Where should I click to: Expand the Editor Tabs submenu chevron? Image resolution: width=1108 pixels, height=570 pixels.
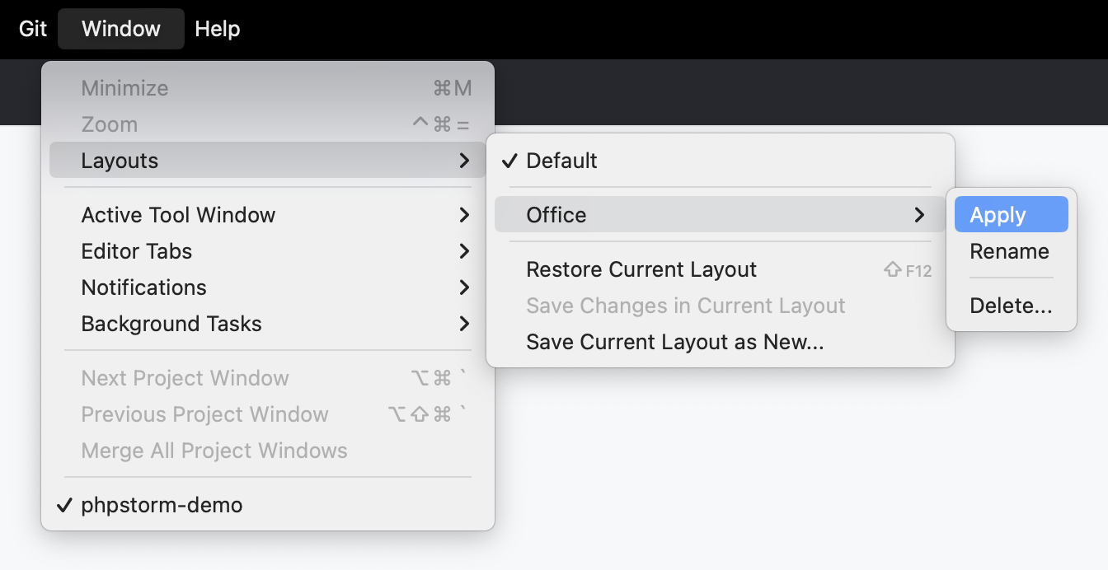[464, 251]
